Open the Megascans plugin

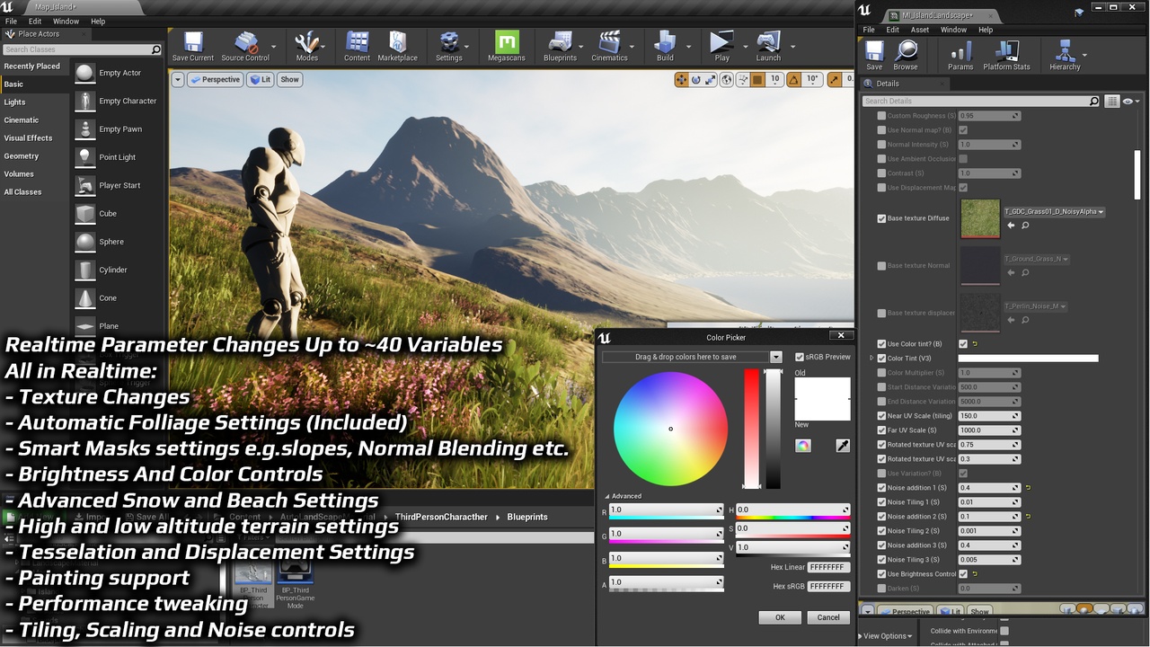point(507,43)
